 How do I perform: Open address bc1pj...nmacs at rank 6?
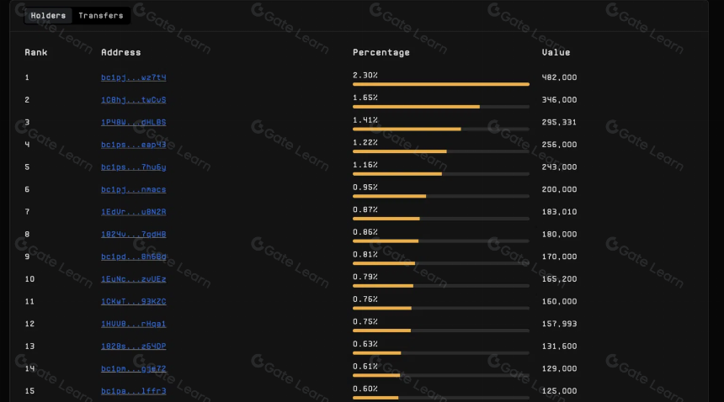[134, 189]
